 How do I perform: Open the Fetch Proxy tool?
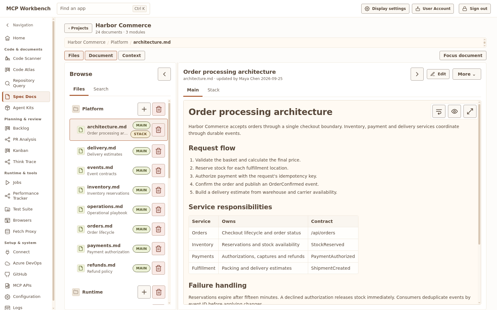(26, 231)
